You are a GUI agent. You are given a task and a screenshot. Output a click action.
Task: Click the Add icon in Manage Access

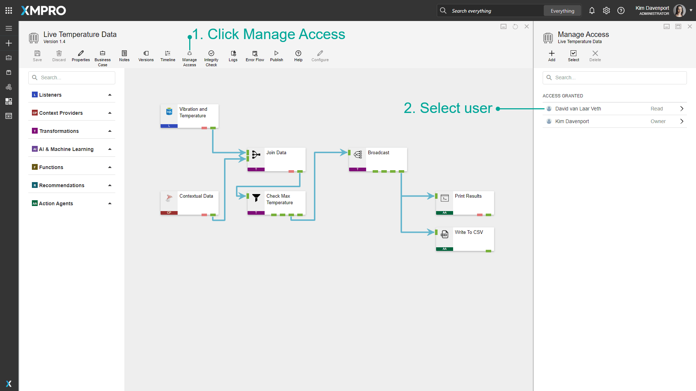[551, 56]
